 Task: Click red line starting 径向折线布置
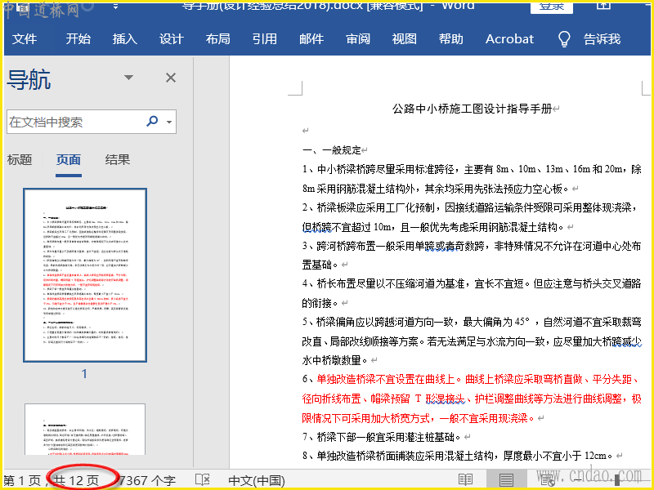(472, 399)
